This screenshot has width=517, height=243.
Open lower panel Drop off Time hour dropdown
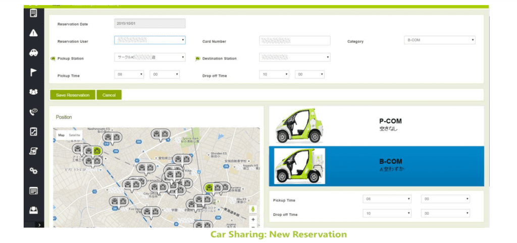pos(387,213)
